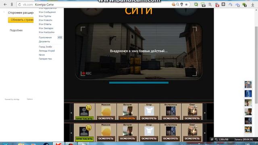Image resolution: width=258 pixels, height=145 pixels.
Task: Click Виталя's photo avatar in upper strip
Action: tap(127, 111)
